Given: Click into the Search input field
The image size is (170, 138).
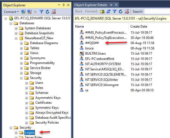Looking at the screenshot, I should [x=157, y=12].
